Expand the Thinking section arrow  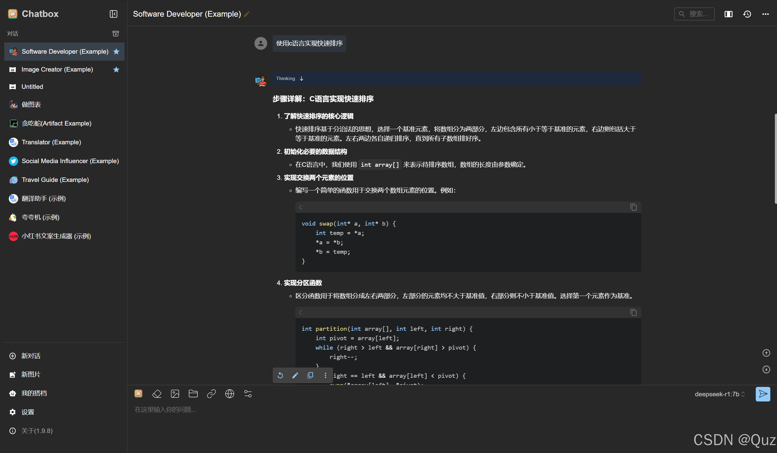[x=302, y=79]
